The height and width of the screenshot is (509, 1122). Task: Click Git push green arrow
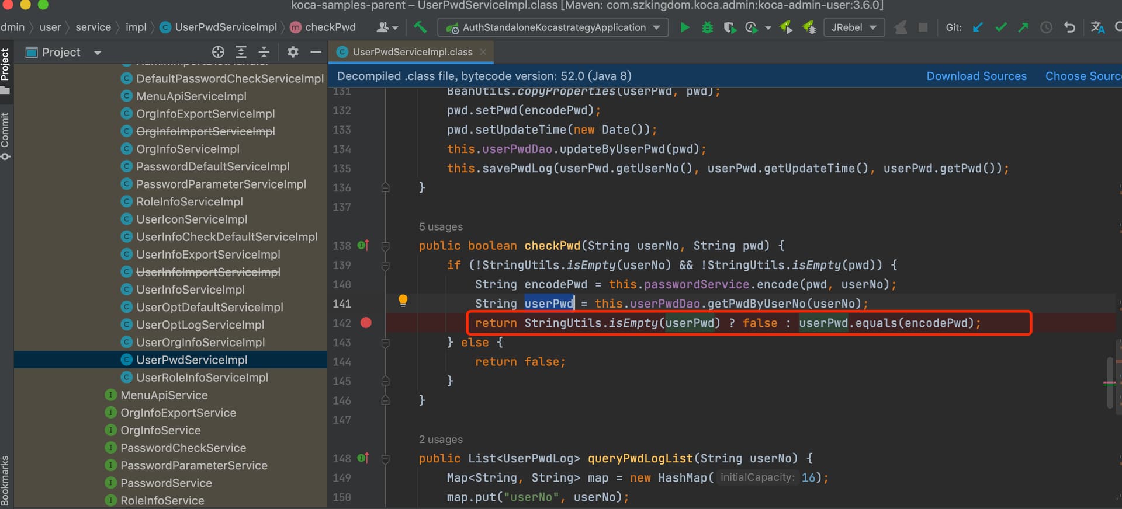click(1023, 27)
